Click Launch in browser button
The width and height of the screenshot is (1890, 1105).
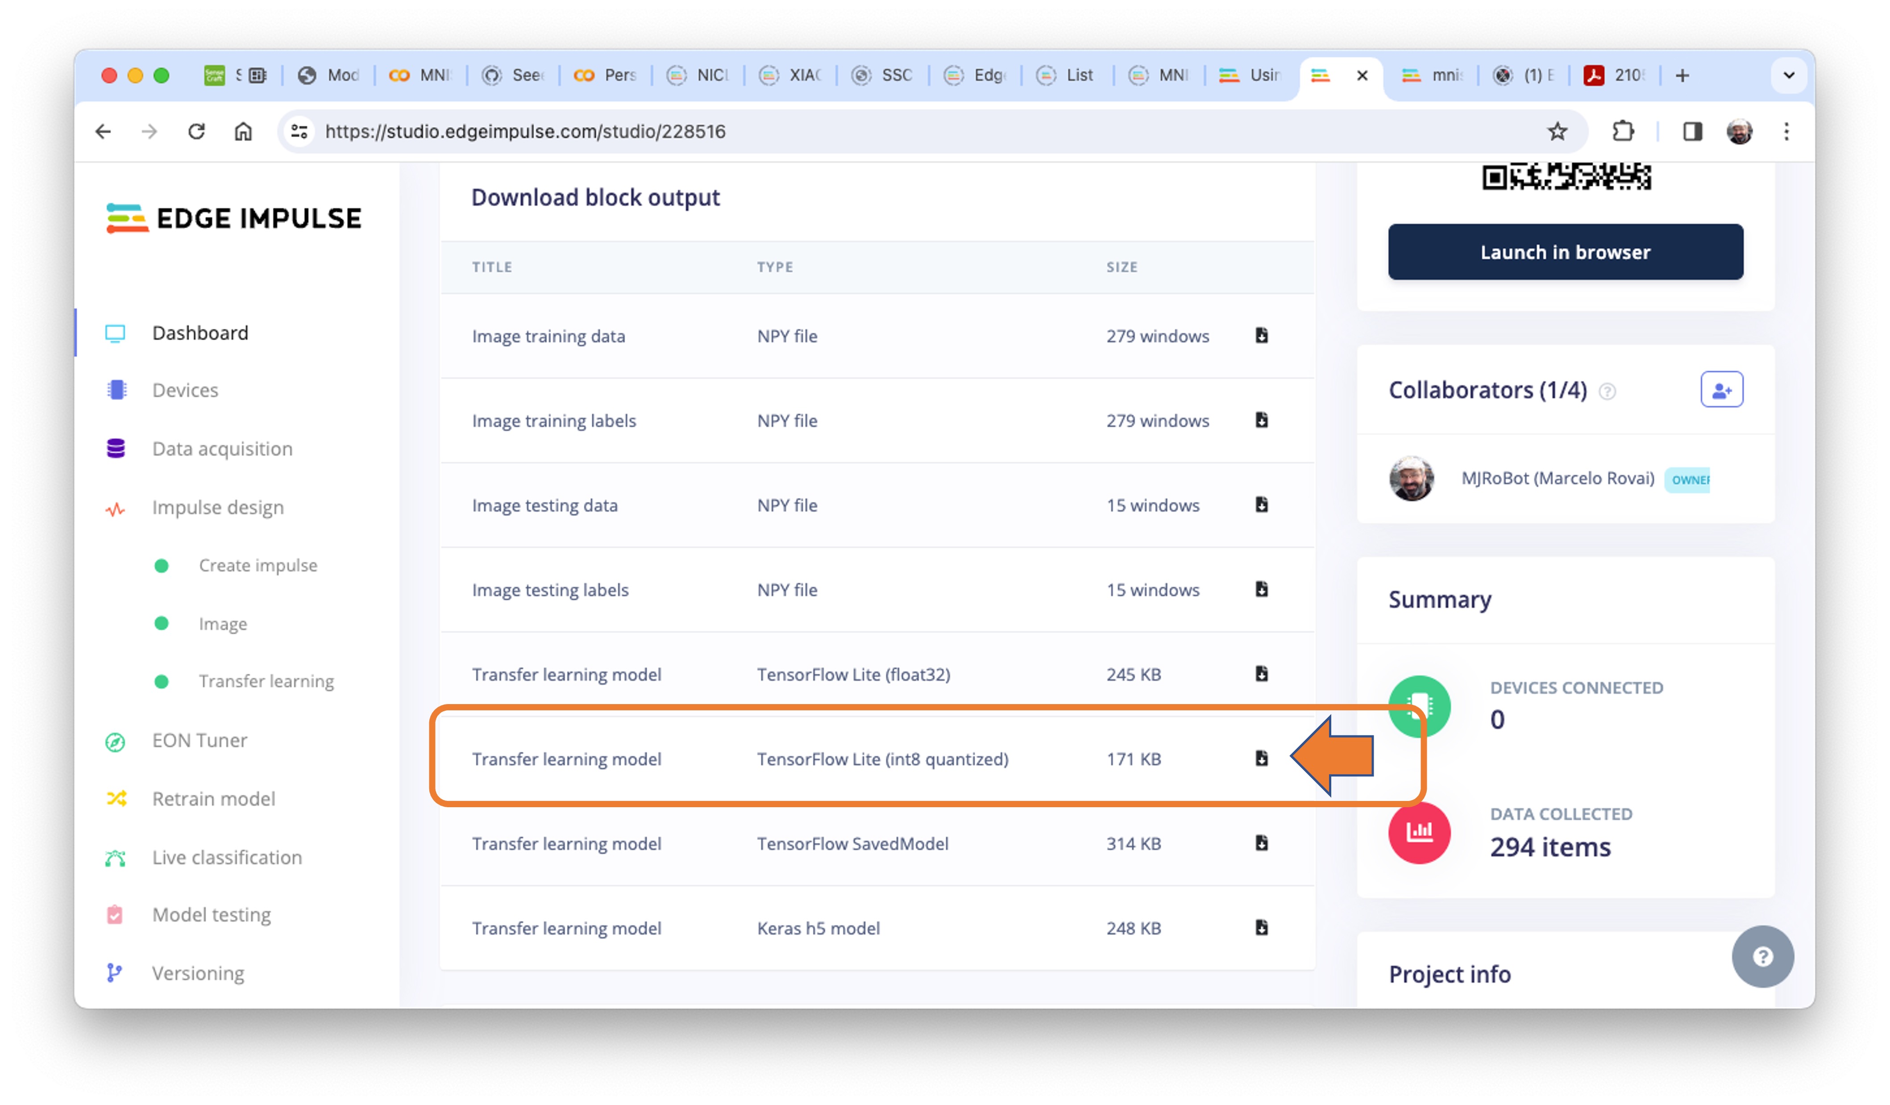(1565, 252)
